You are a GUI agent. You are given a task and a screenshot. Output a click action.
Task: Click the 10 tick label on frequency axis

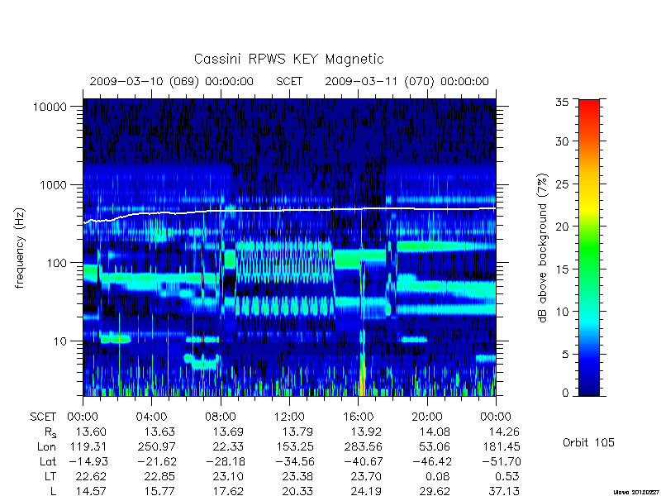click(59, 341)
